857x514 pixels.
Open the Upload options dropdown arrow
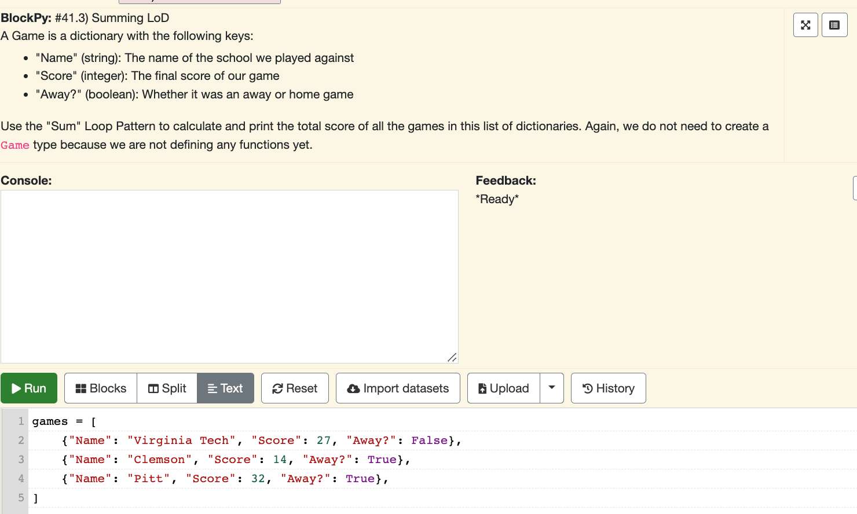click(551, 388)
